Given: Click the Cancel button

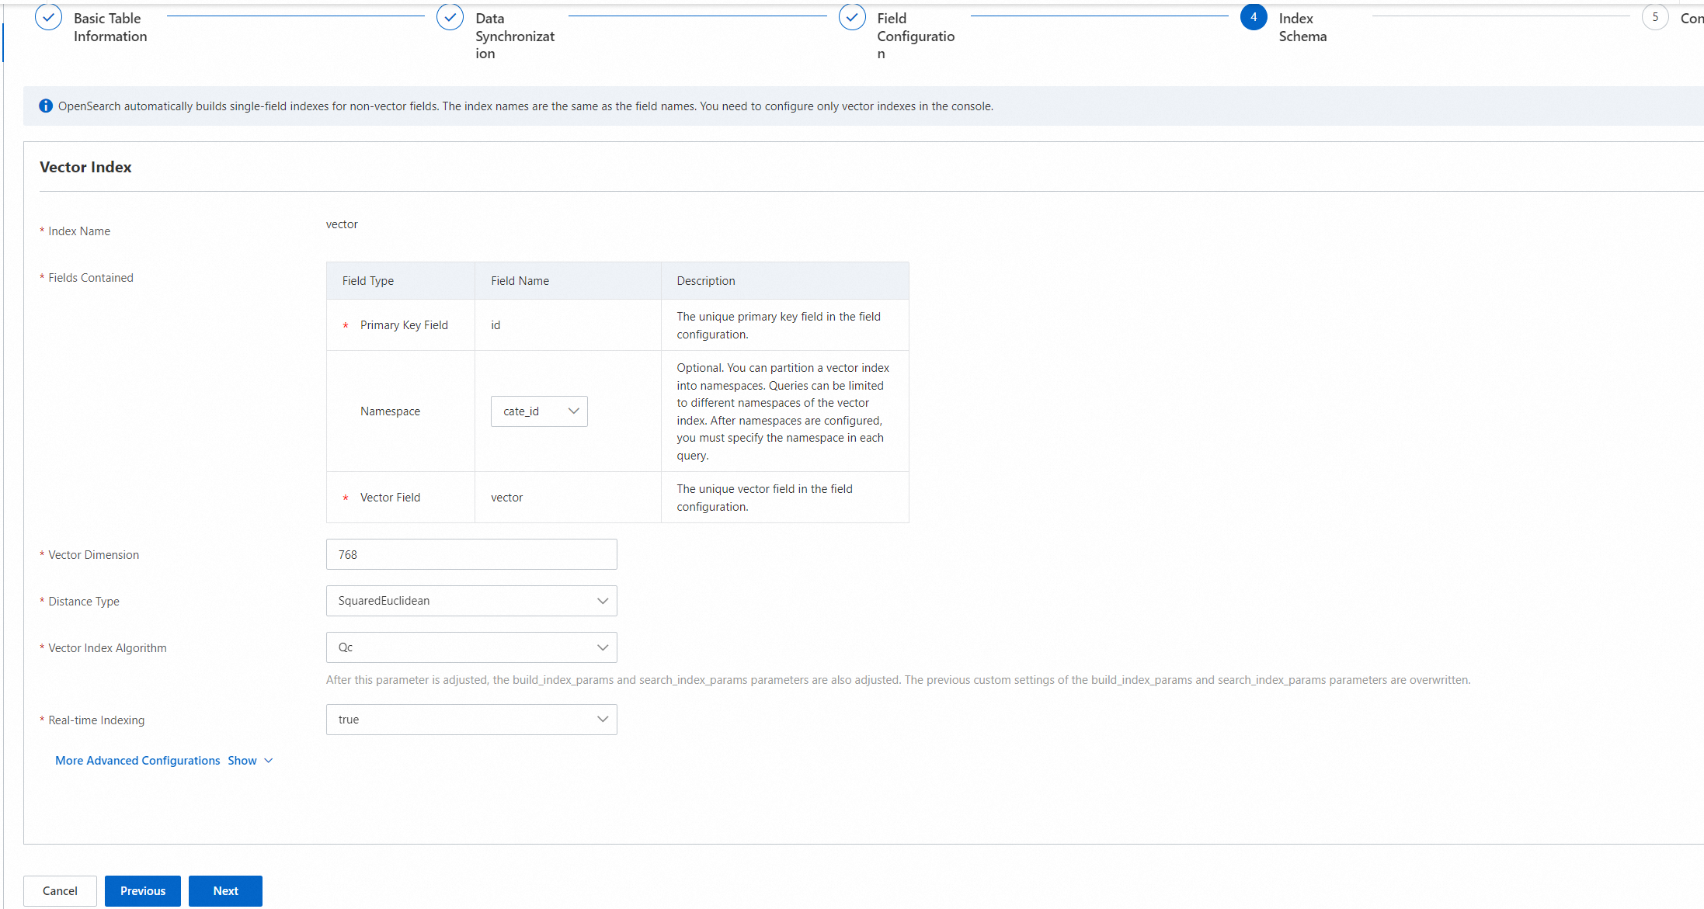Looking at the screenshot, I should click(60, 891).
